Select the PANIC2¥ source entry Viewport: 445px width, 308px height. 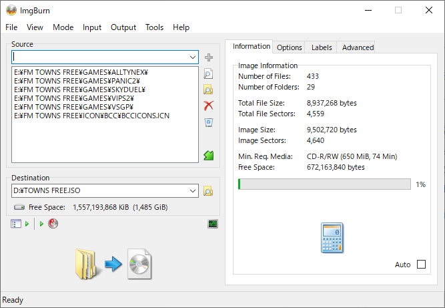click(77, 81)
